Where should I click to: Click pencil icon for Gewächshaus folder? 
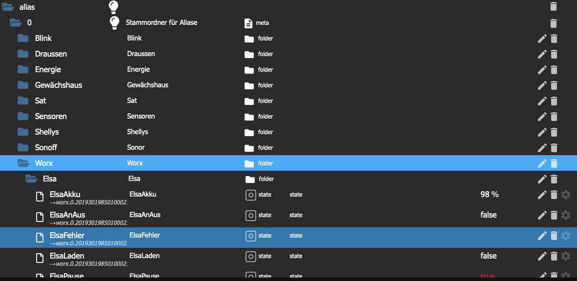coord(542,85)
